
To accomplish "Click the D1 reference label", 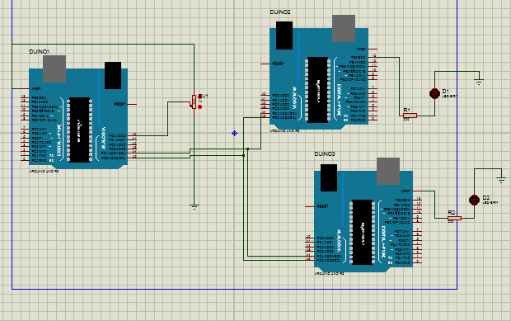I will [x=445, y=91].
